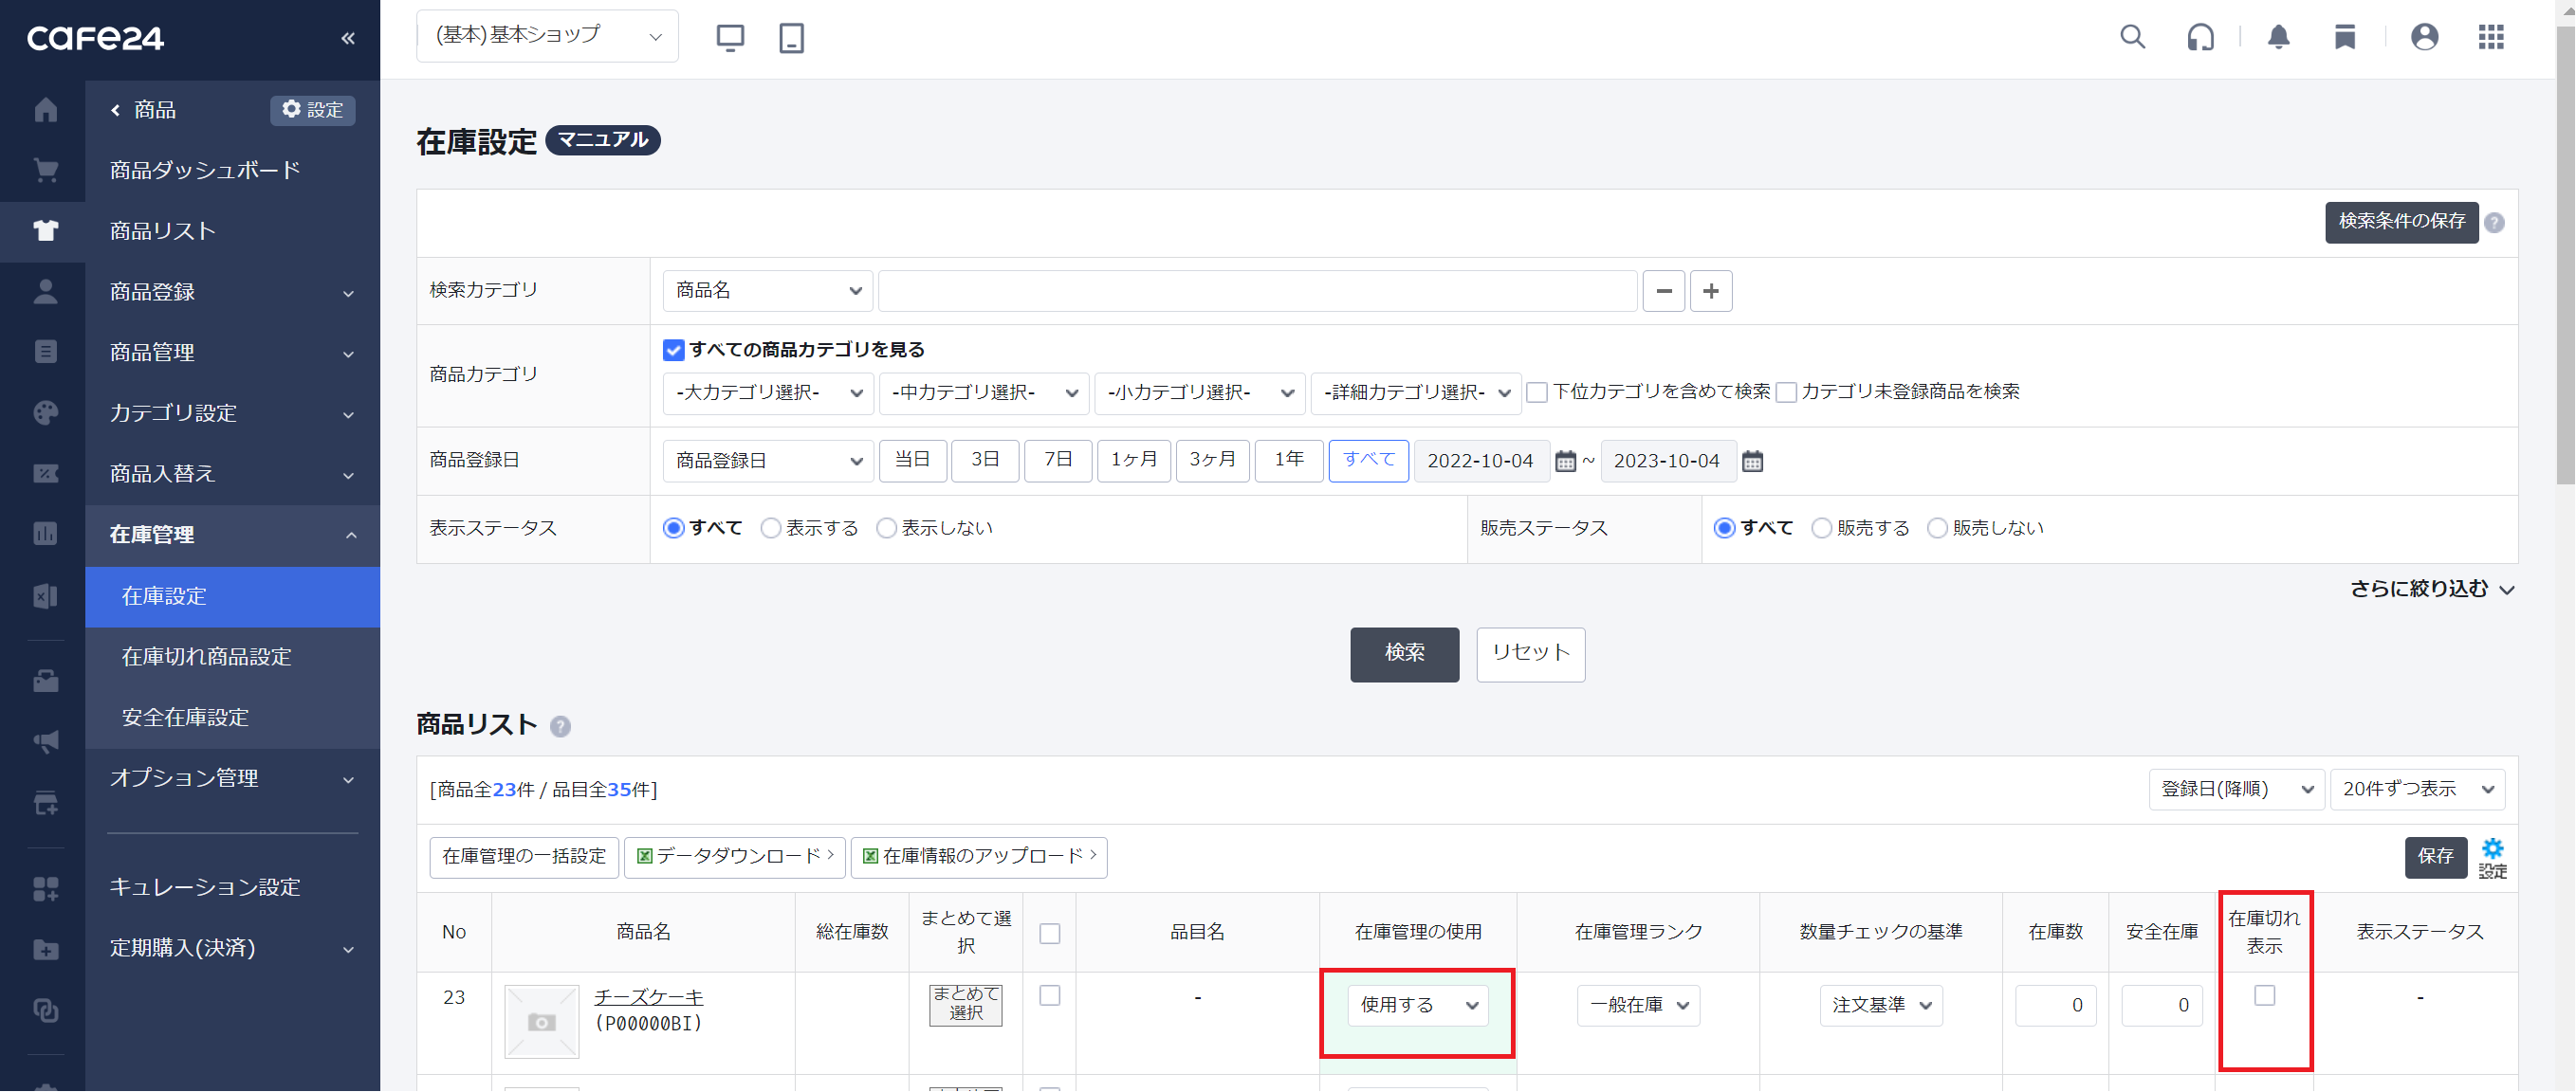The image size is (2576, 1092).
Task: Open the apps grid menu icon
Action: [x=2491, y=38]
